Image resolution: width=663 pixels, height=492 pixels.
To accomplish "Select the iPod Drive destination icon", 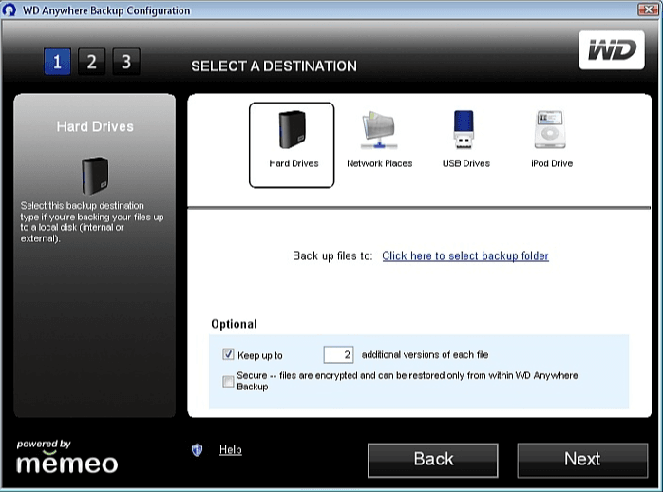I will [x=551, y=131].
